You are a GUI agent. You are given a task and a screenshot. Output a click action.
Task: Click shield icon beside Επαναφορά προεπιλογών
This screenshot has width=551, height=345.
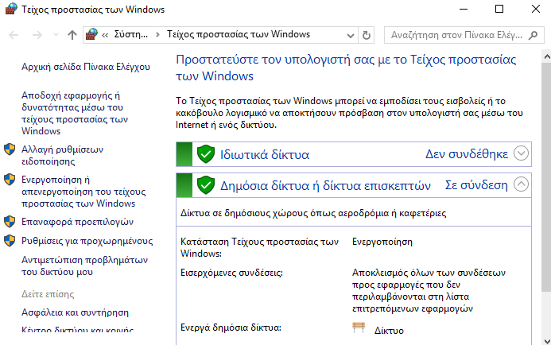[10, 222]
